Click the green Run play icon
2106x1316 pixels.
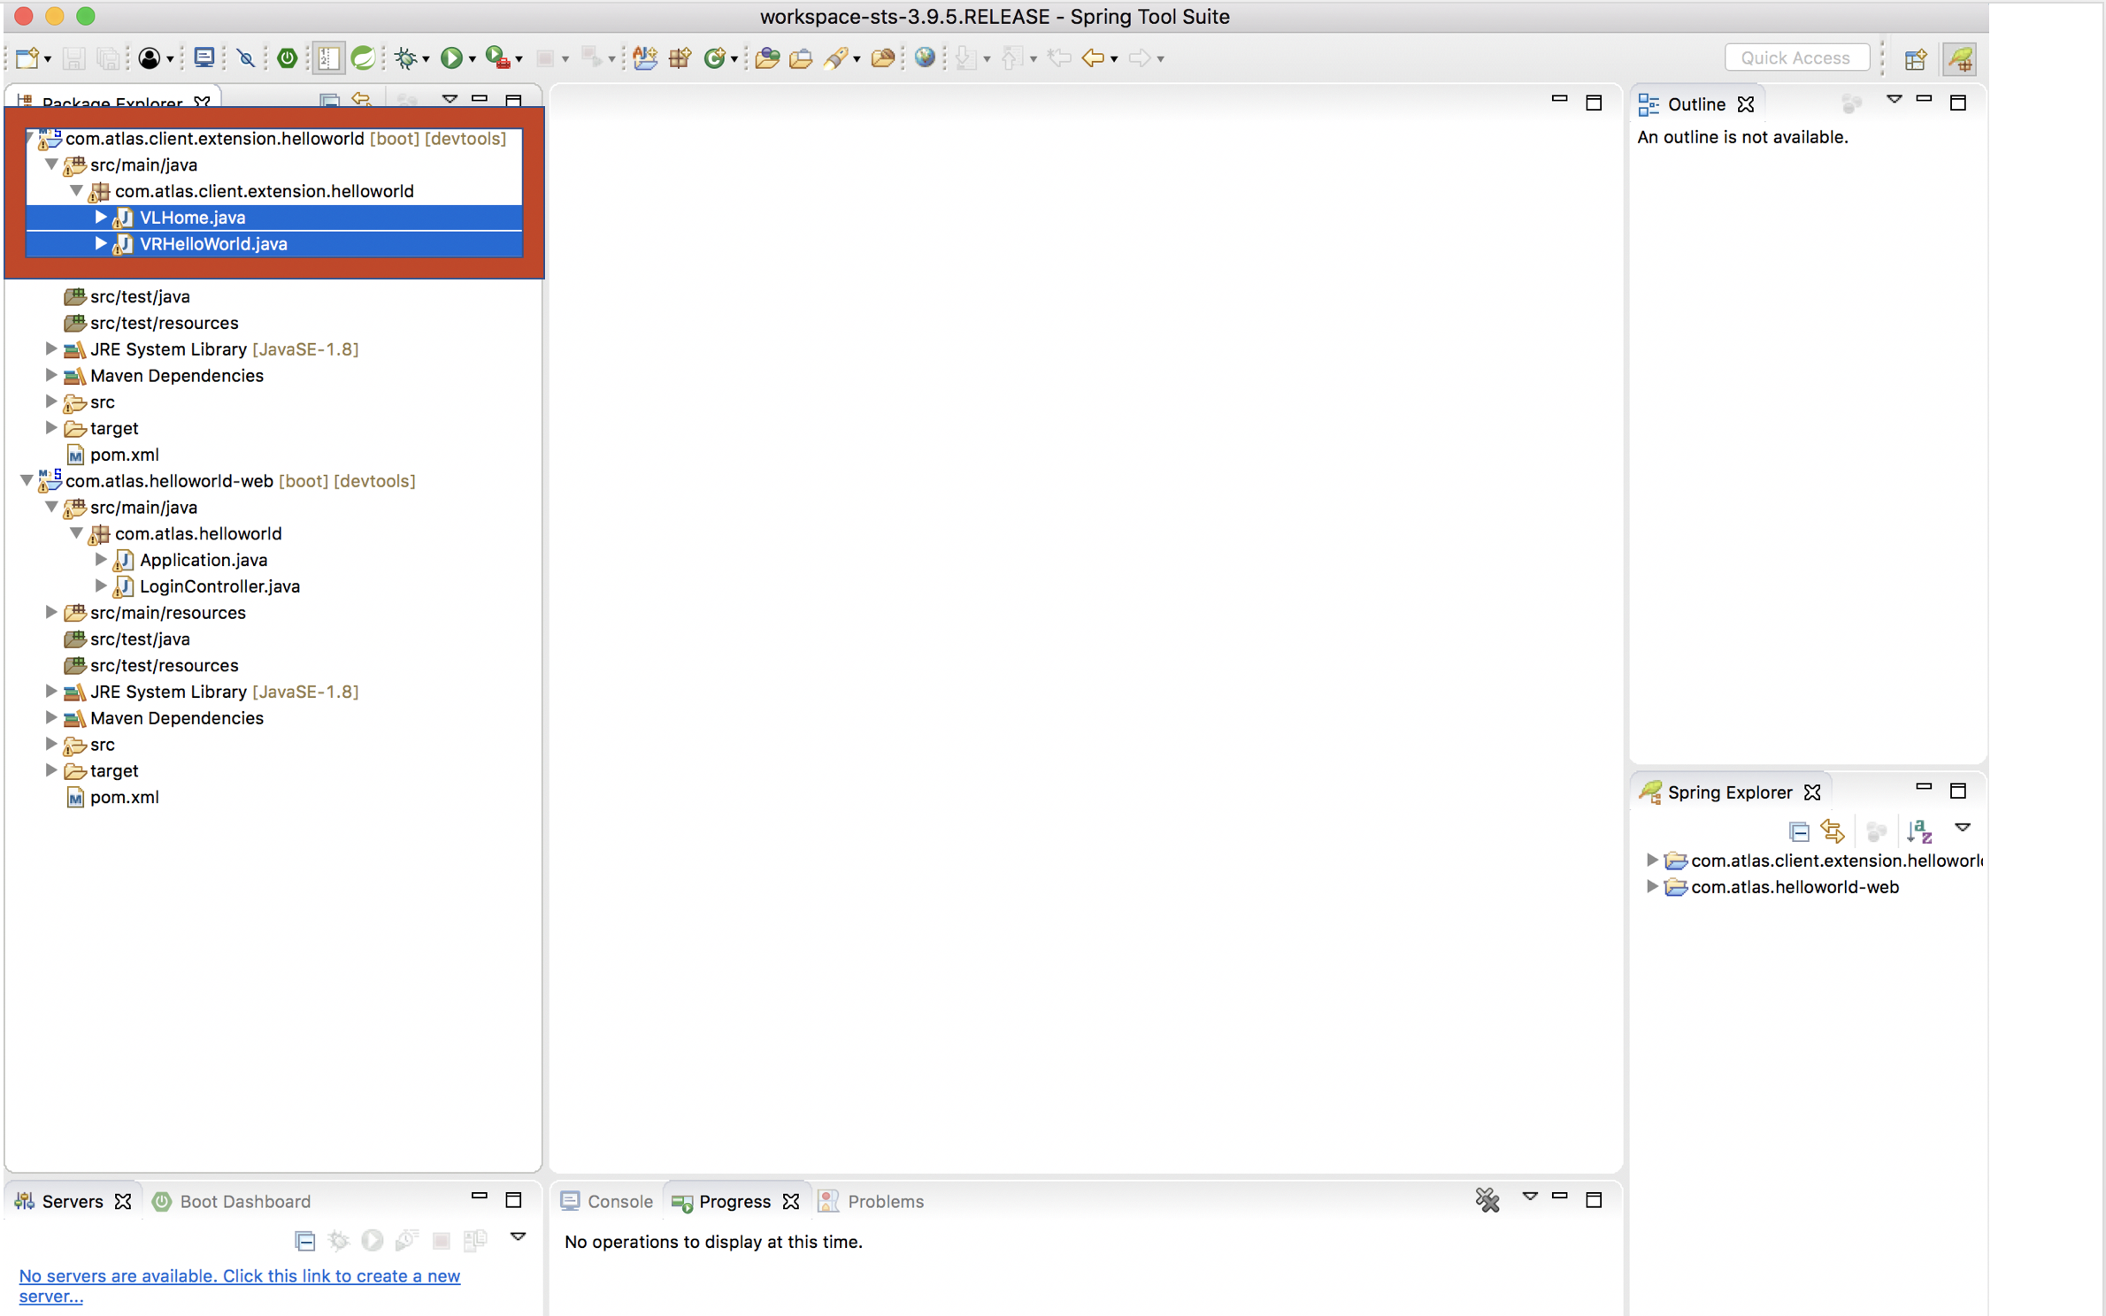point(451,58)
